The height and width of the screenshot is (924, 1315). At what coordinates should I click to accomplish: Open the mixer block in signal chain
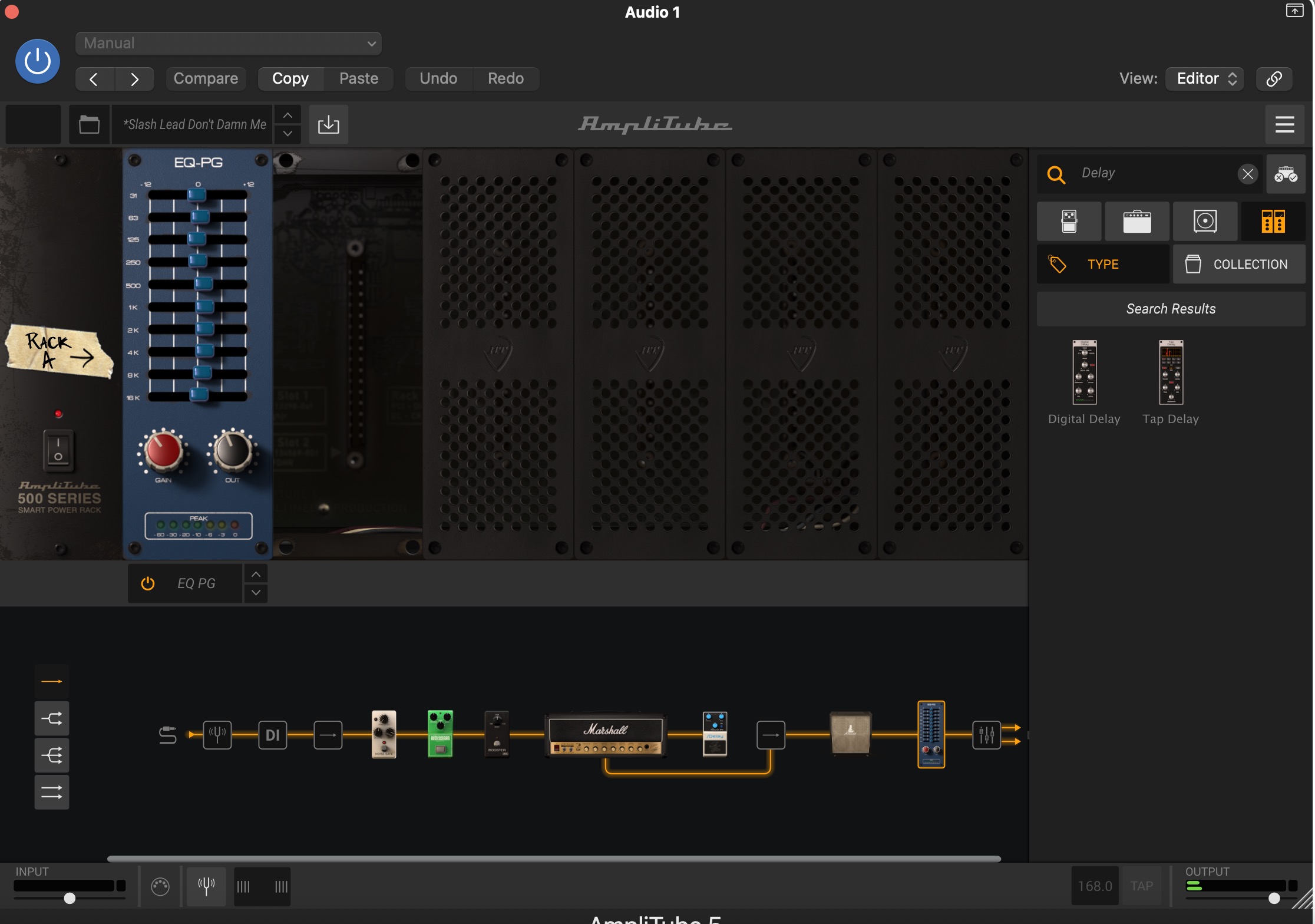click(987, 735)
